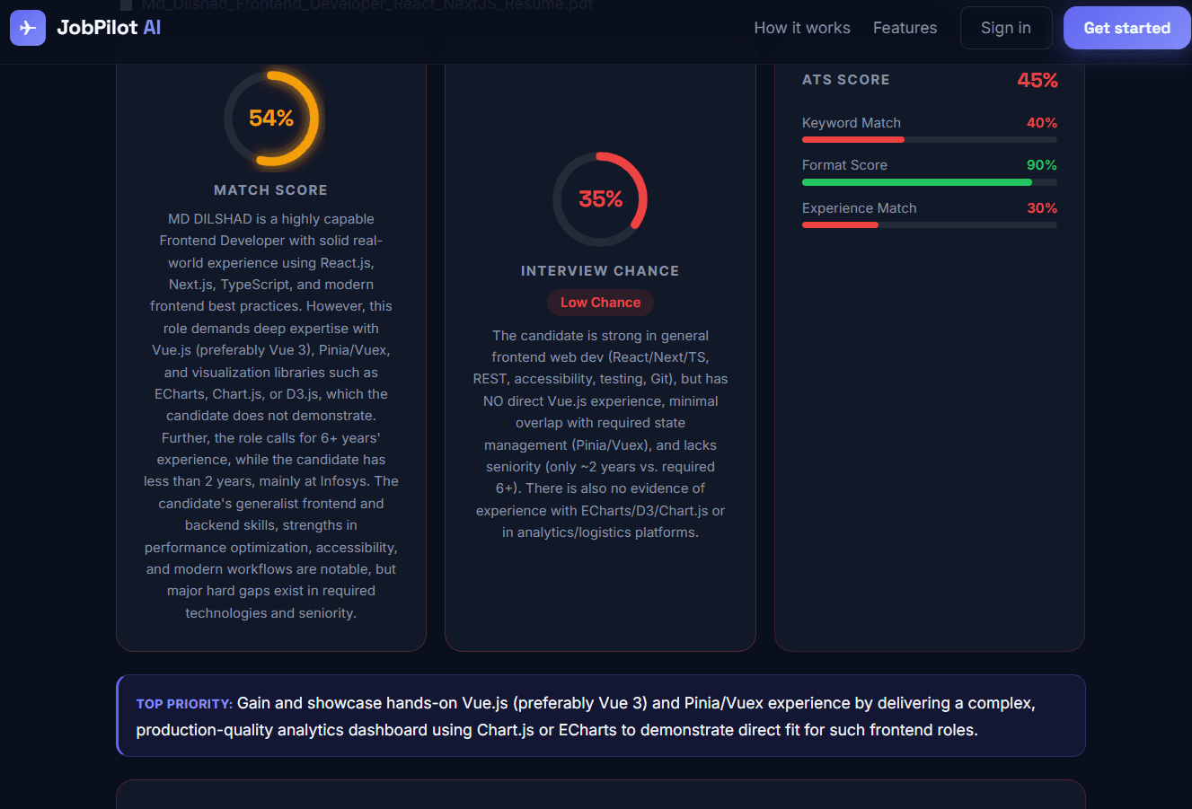Viewport: 1192px width, 809px height.
Task: Click the JobPilot airplane logo icon
Action: [28, 28]
